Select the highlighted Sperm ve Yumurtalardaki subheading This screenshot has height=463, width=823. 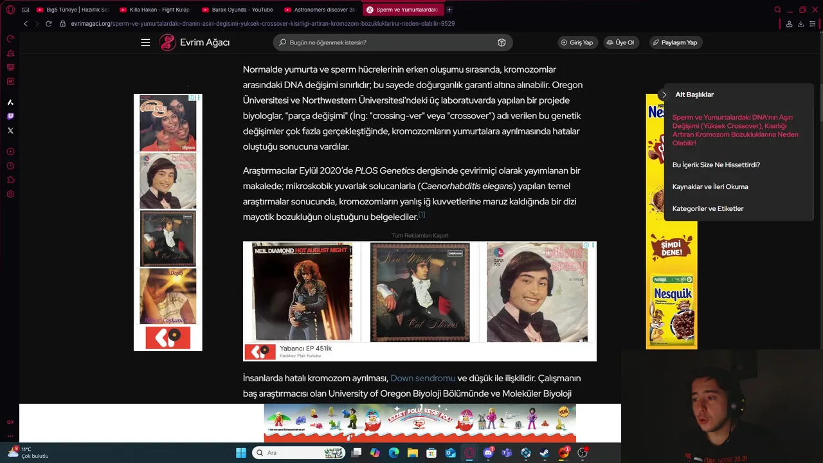click(x=735, y=130)
